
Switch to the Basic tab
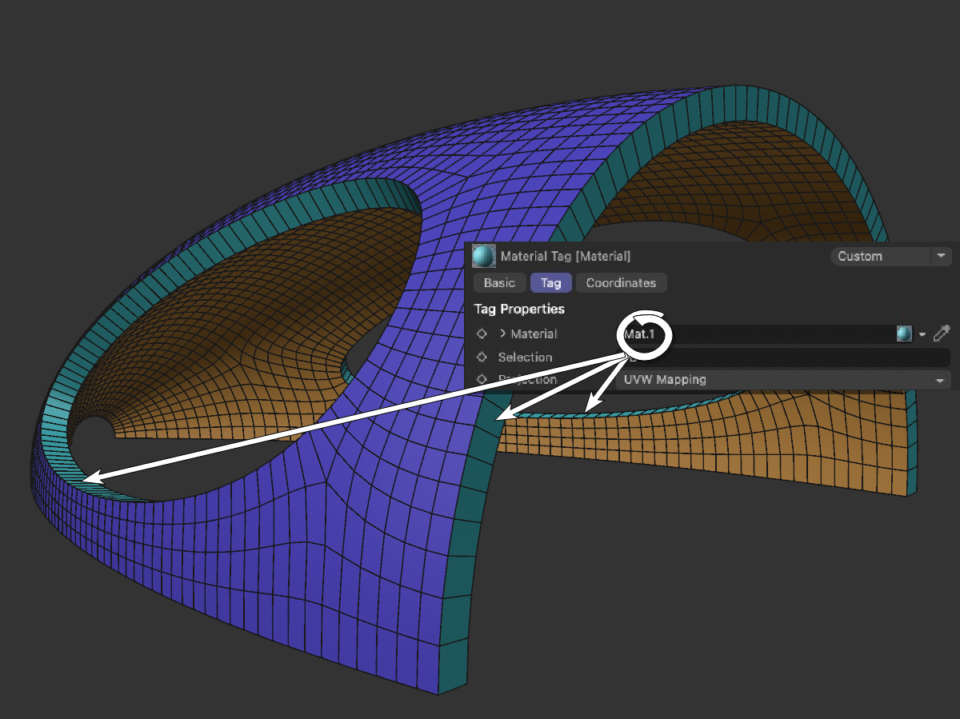499,283
